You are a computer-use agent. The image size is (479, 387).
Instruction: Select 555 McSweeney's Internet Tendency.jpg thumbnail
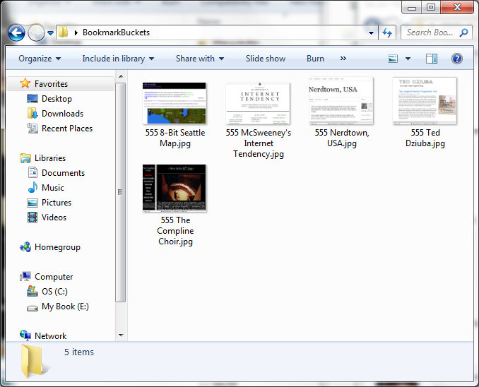258,103
